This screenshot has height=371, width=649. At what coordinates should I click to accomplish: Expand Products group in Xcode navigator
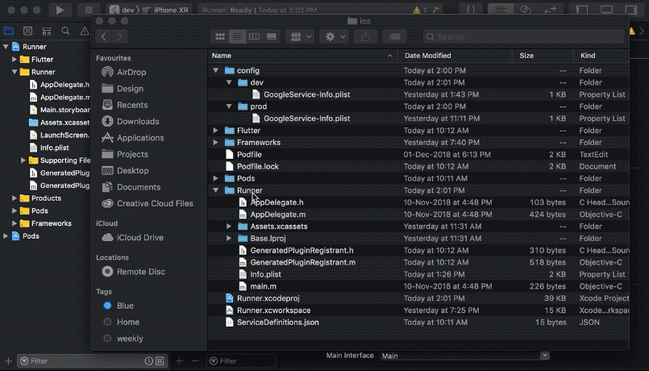(x=14, y=198)
